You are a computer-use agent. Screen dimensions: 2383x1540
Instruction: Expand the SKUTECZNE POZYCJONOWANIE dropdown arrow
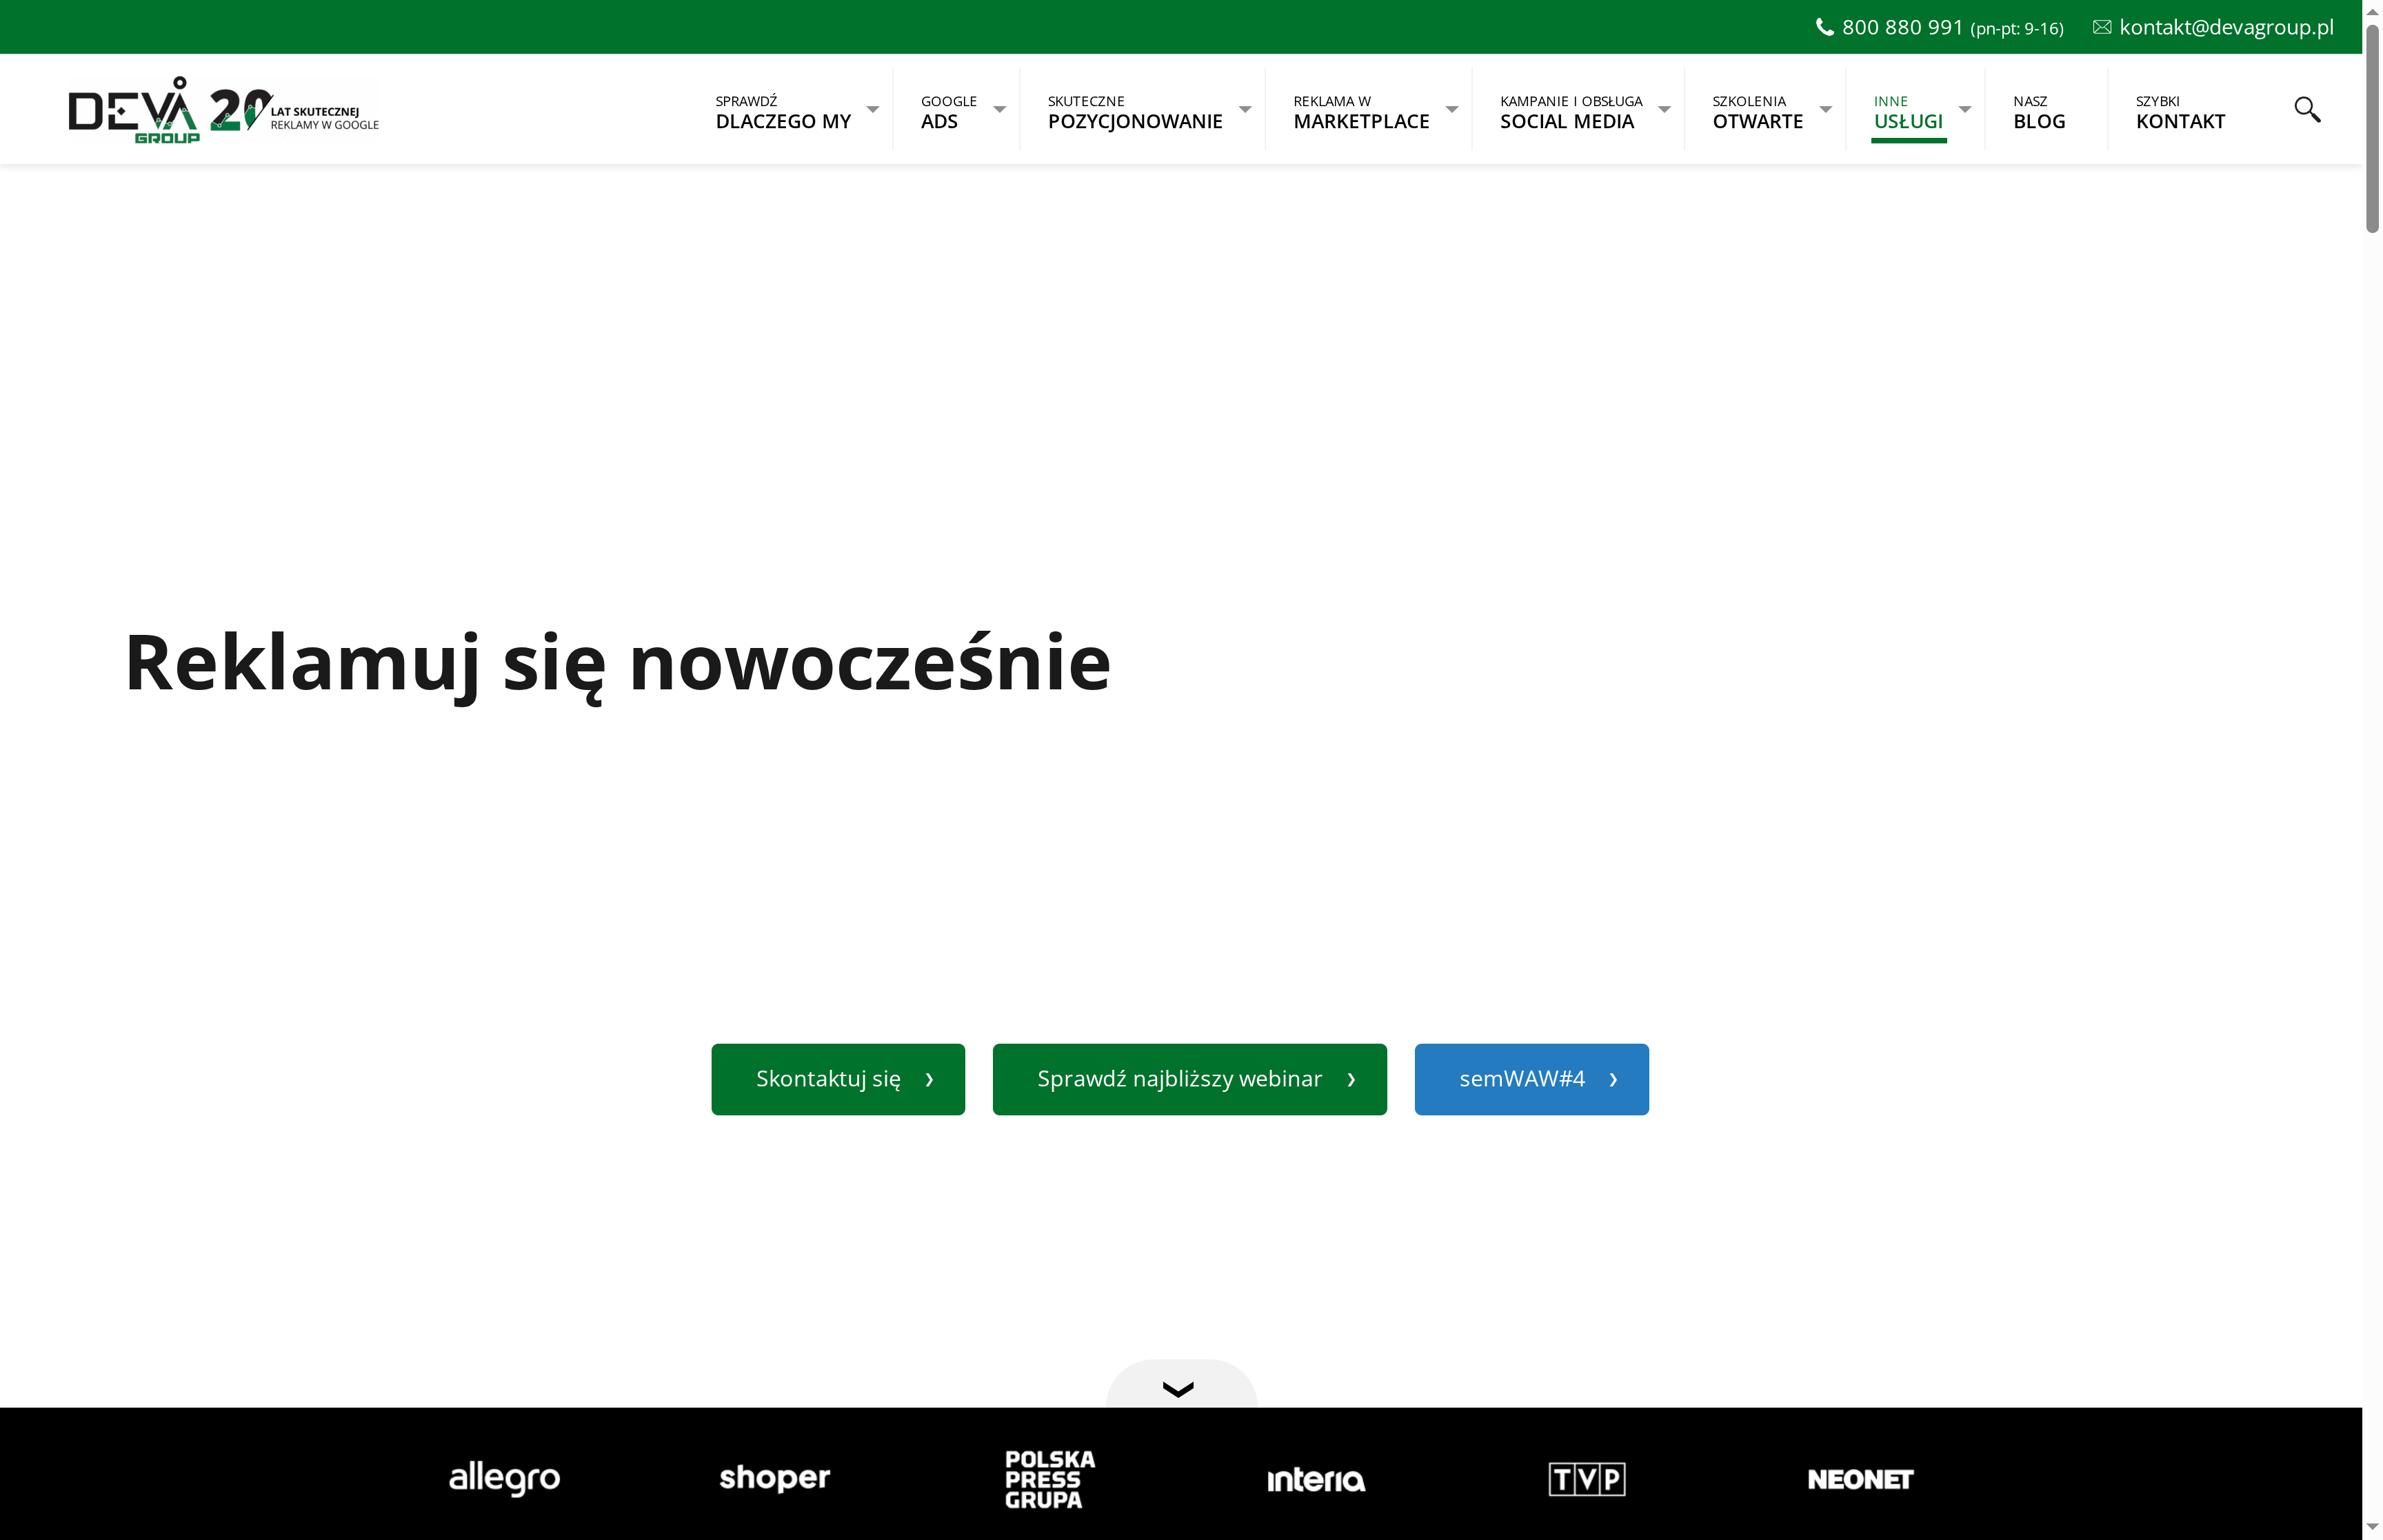pyautogui.click(x=1245, y=109)
